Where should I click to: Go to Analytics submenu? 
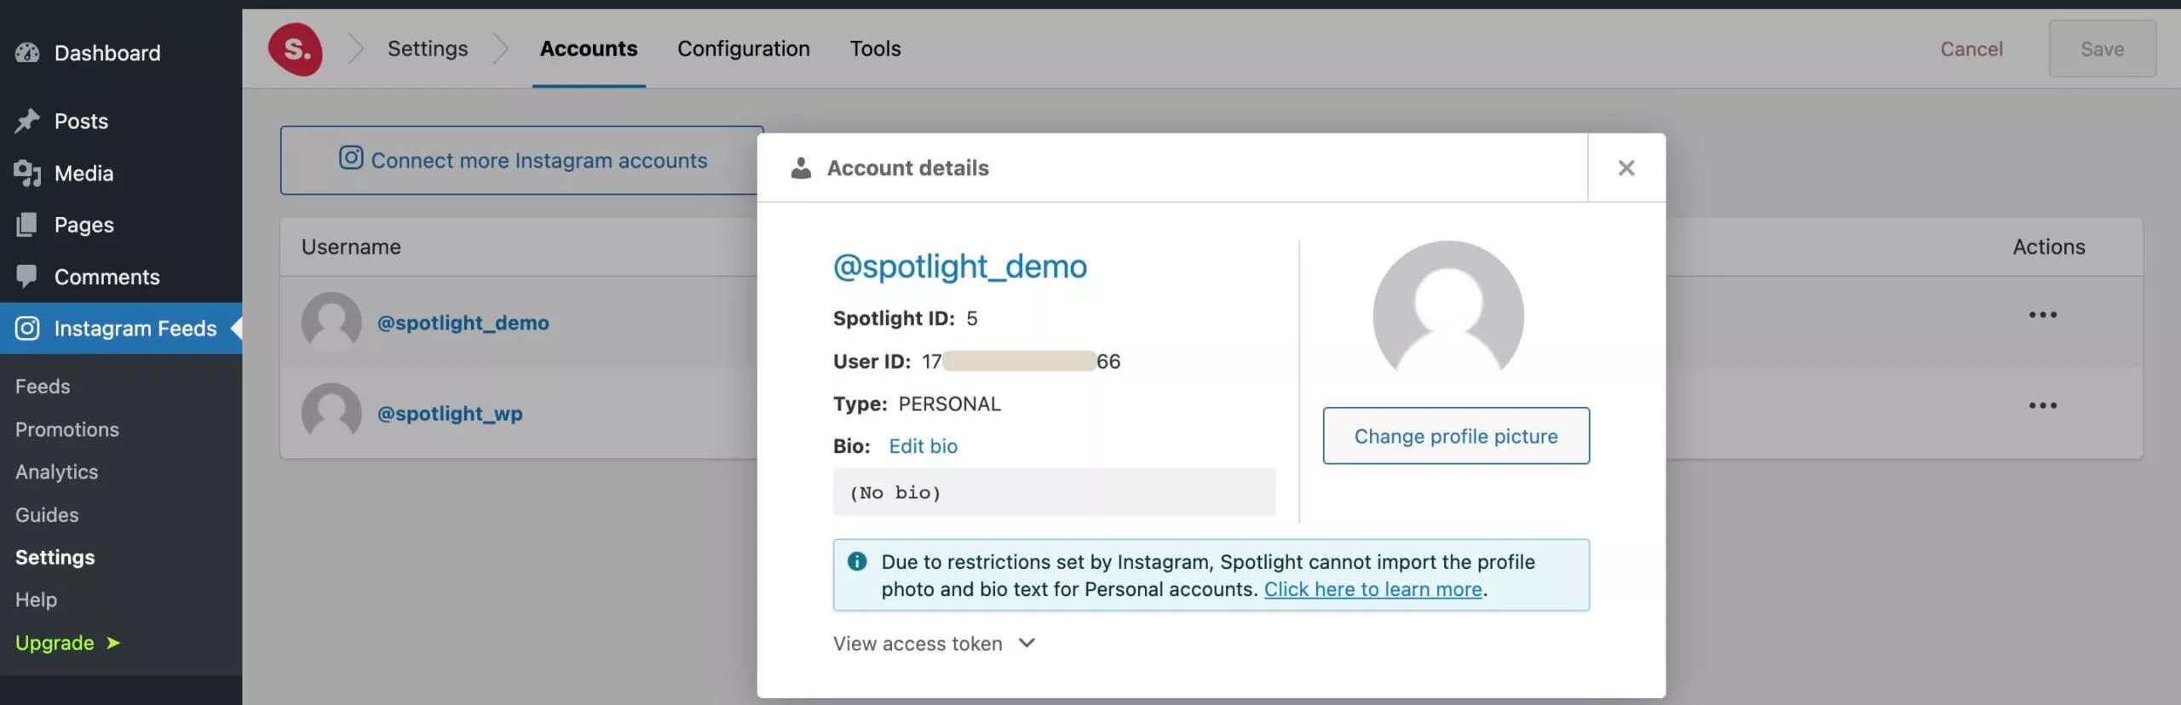[x=56, y=472]
